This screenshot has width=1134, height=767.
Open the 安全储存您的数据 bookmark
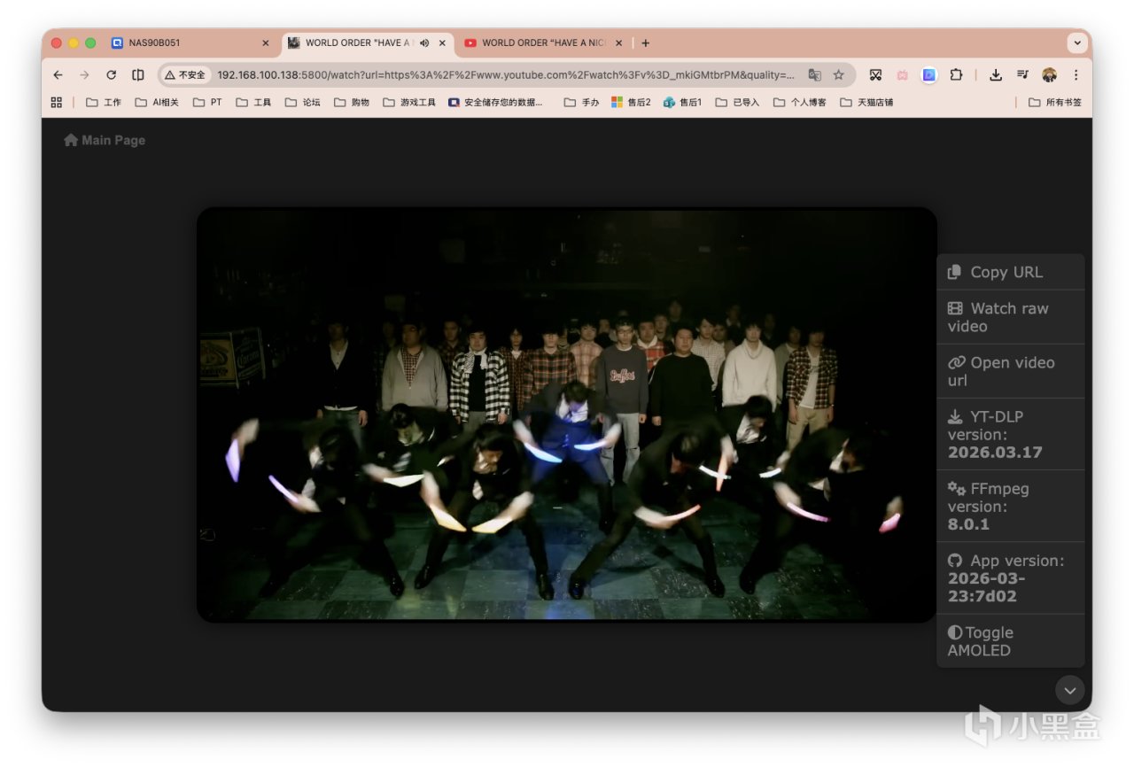click(496, 102)
